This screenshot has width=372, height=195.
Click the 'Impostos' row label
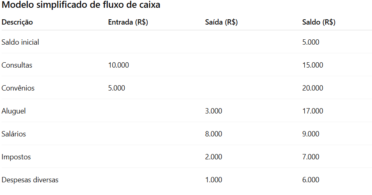[x=16, y=157]
